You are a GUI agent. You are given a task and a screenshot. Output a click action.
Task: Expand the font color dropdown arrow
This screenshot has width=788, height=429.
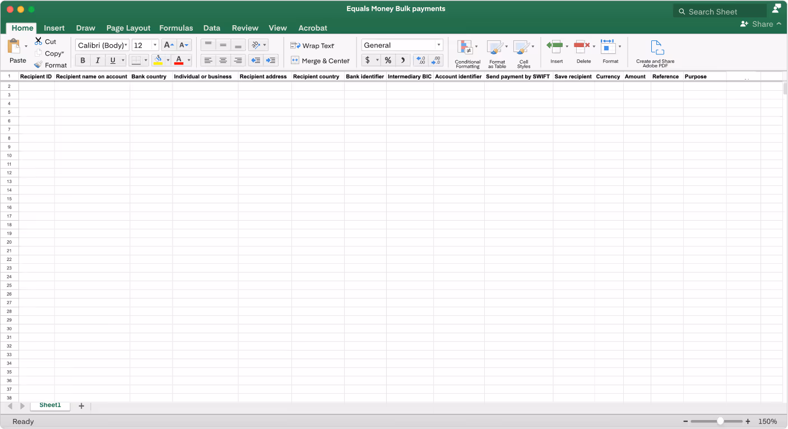189,60
